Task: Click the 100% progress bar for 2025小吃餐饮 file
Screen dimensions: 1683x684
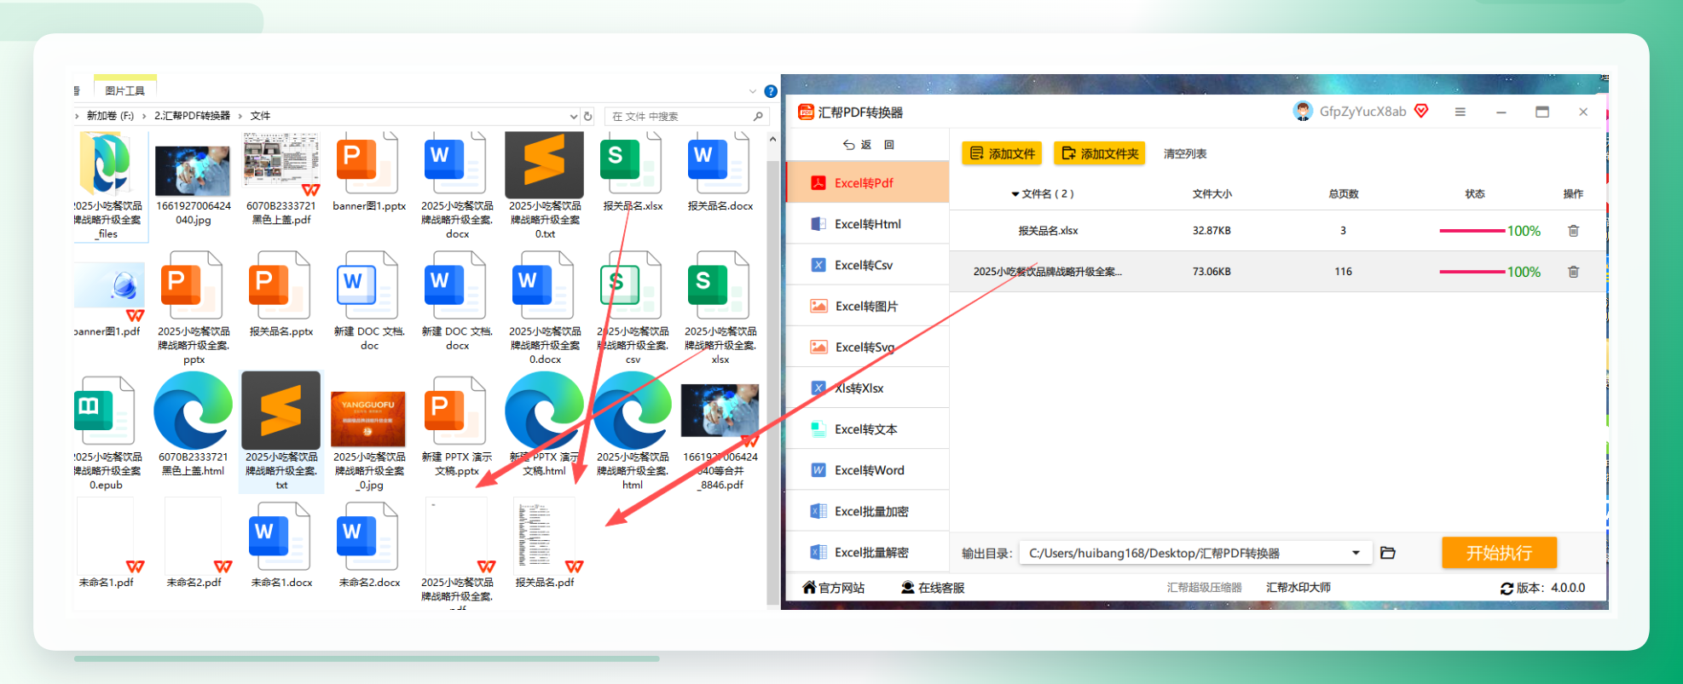Action: coord(1472,272)
